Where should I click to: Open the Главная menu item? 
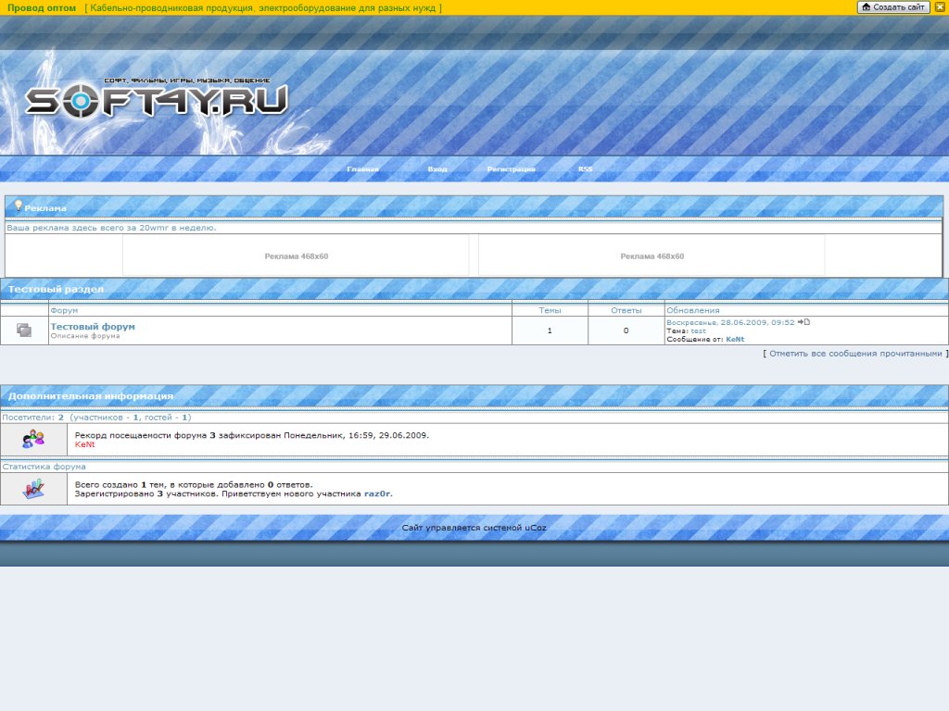click(x=362, y=169)
